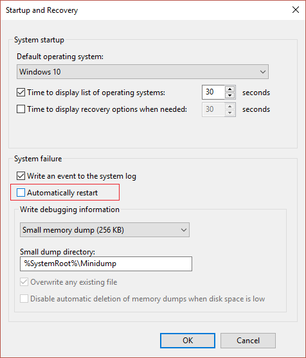
Task: Decrease the operating systems list time using the down arrow
Action: coord(230,95)
